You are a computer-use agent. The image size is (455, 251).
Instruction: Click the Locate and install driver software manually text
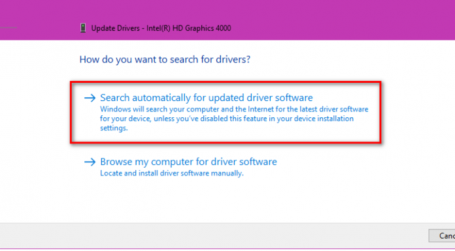(x=172, y=173)
